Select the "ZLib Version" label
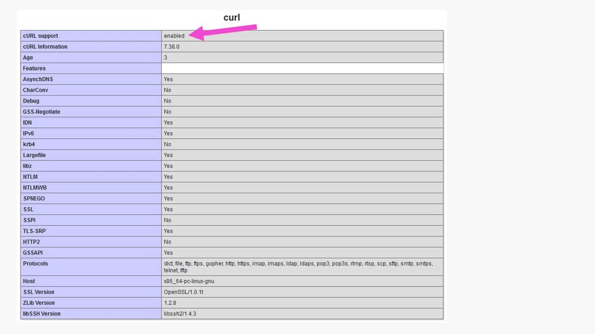The width and height of the screenshot is (595, 334). [39, 303]
